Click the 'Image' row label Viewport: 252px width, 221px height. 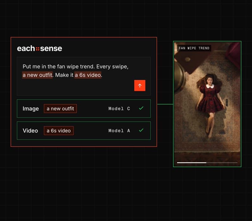pos(31,109)
